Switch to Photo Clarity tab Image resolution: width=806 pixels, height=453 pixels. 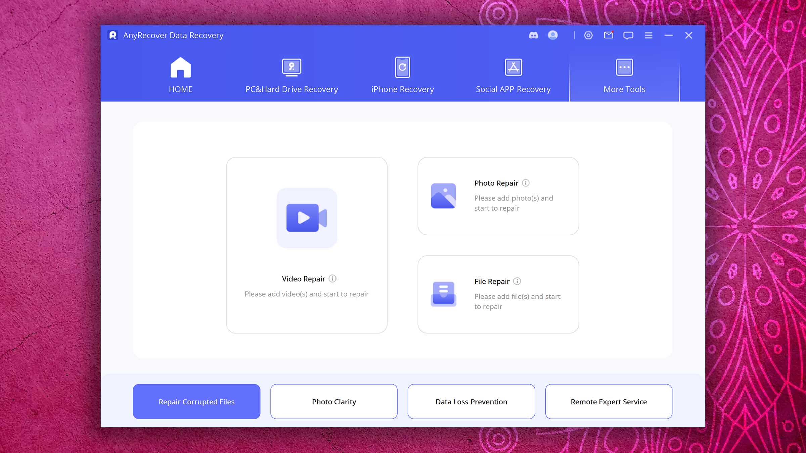pos(334,402)
